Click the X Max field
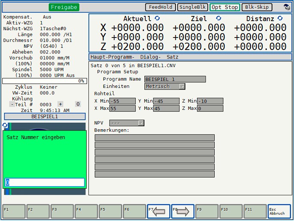This screenshot has height=221, width=294. pos(122,108)
